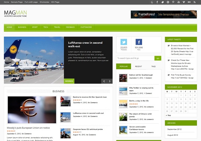Click the BUSINESS tag on slider
201x141 pixels.
(x=69, y=81)
